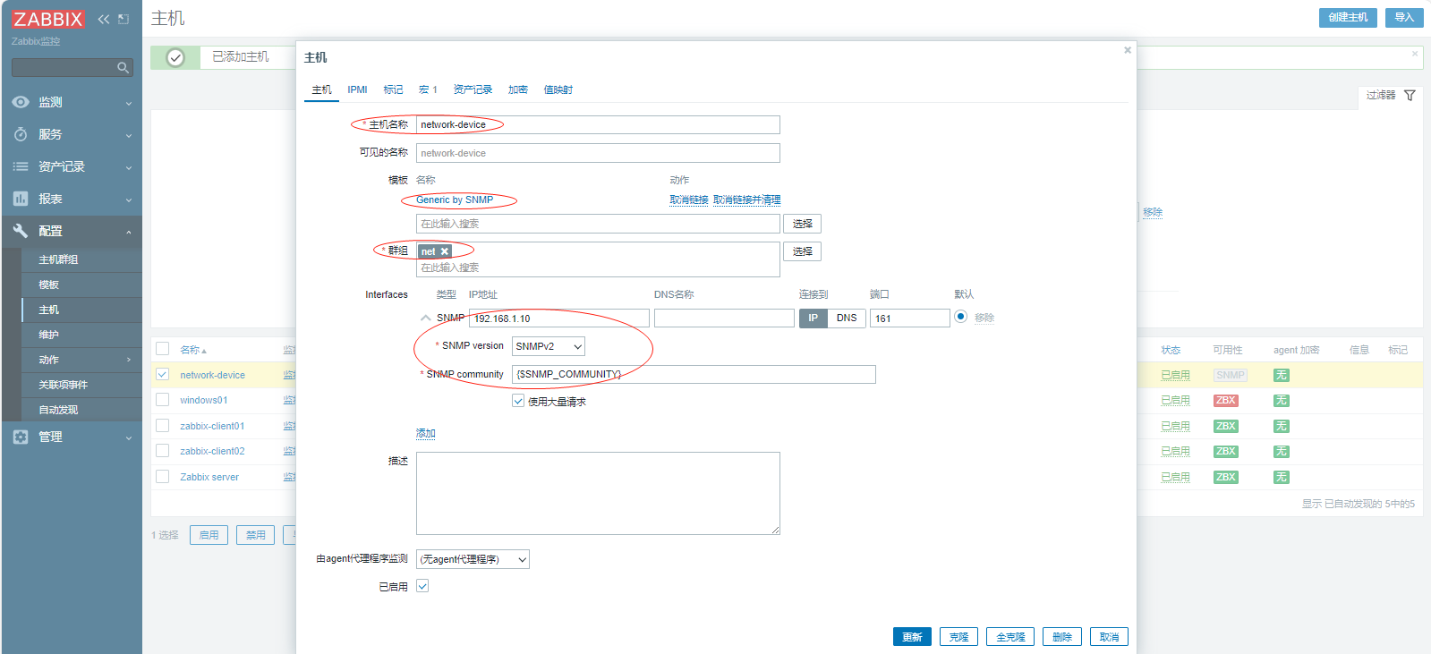Click the Generic by SNMP template link
This screenshot has width=1431, height=654.
(x=455, y=200)
